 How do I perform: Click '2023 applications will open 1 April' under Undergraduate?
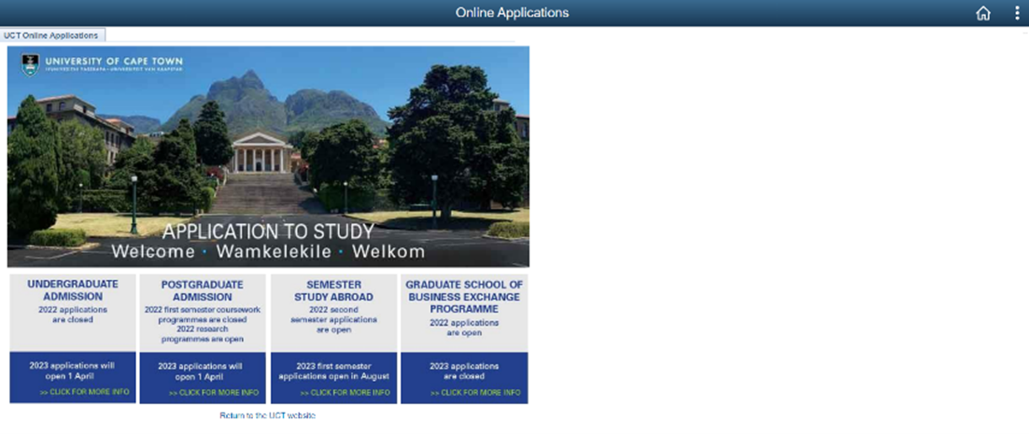coord(72,371)
